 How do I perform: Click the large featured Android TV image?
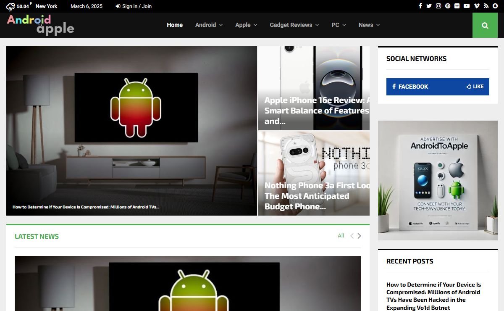131,131
